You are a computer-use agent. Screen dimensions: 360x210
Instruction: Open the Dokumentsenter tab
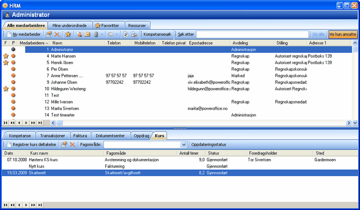click(x=110, y=136)
